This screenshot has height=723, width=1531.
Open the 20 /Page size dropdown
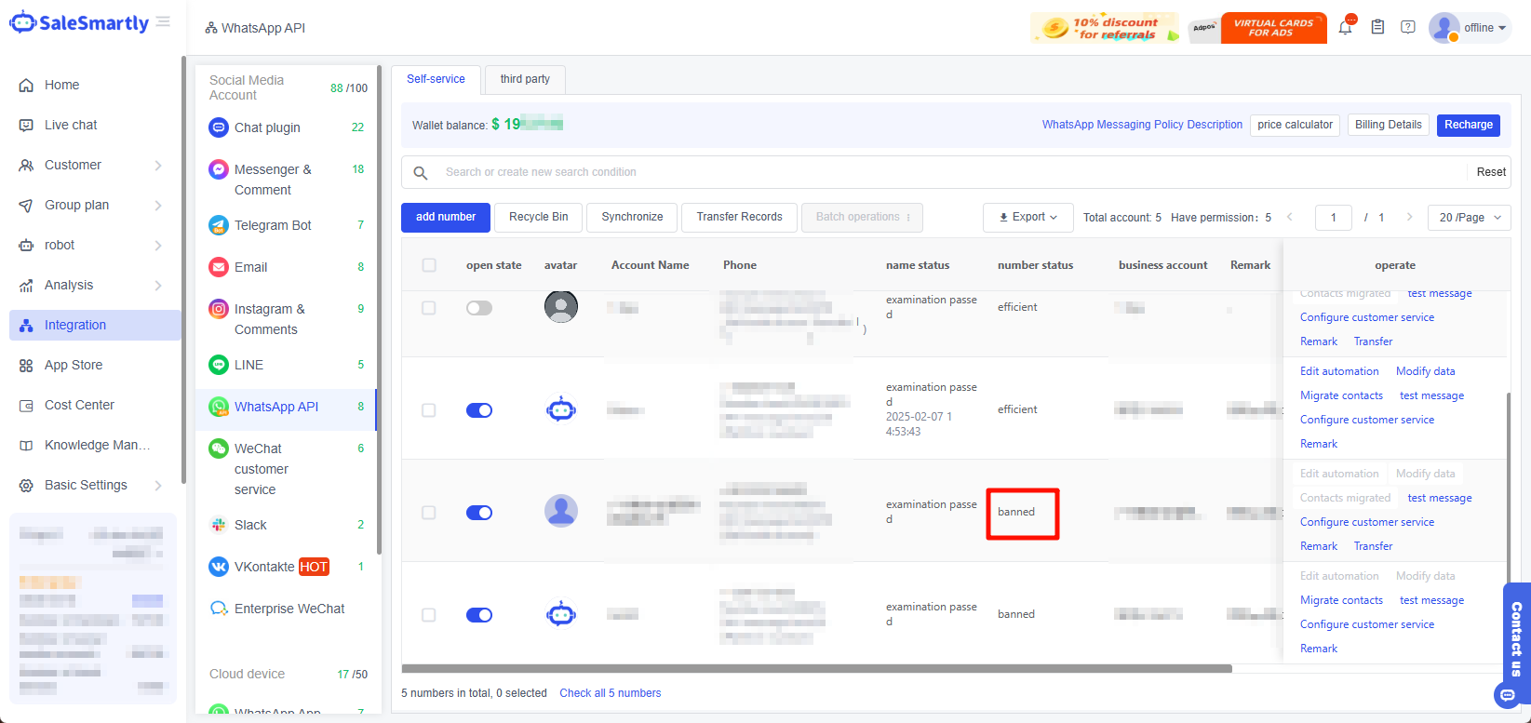pyautogui.click(x=1470, y=217)
